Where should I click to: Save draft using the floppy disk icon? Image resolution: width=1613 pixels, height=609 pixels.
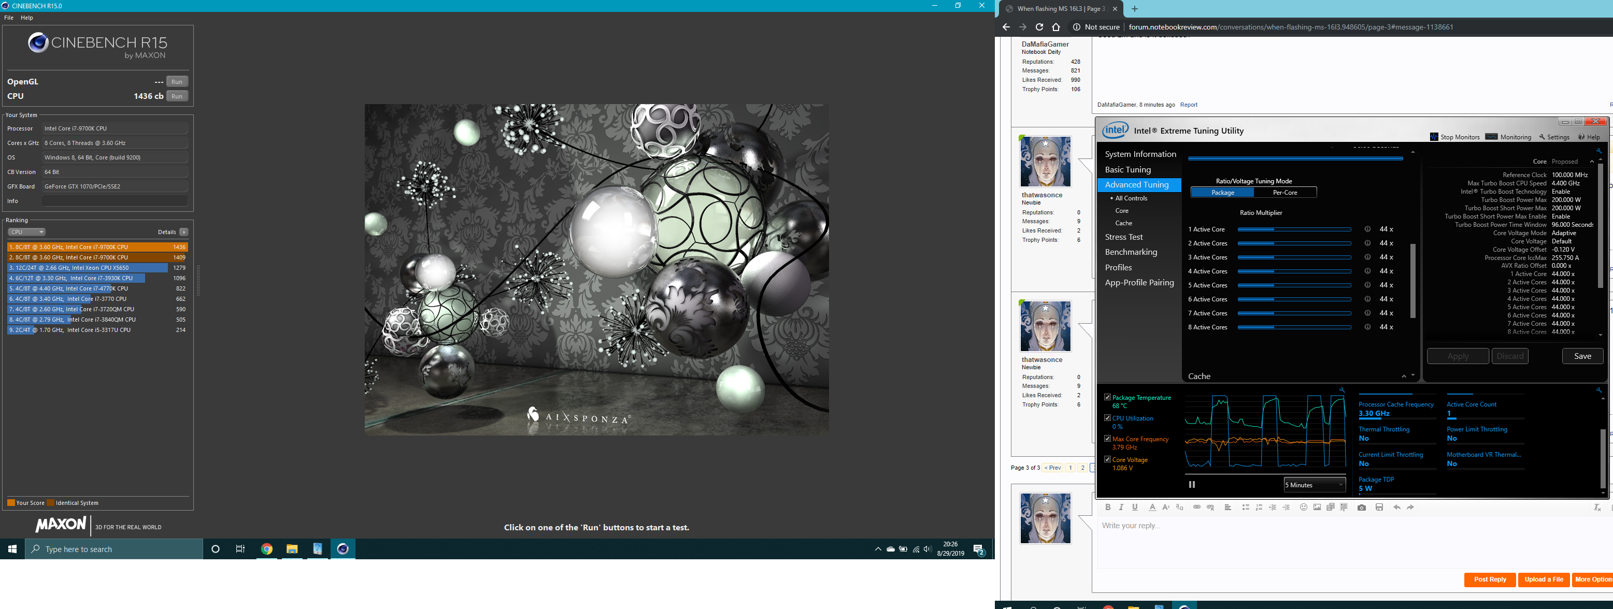point(1379,507)
